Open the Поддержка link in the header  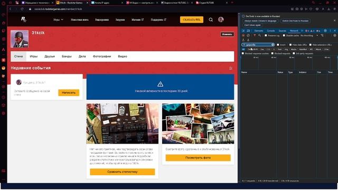pos(158,20)
